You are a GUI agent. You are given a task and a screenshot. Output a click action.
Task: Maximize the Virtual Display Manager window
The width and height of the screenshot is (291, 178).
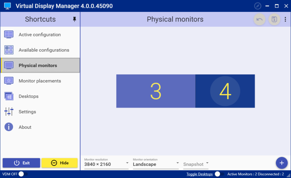point(277,6)
